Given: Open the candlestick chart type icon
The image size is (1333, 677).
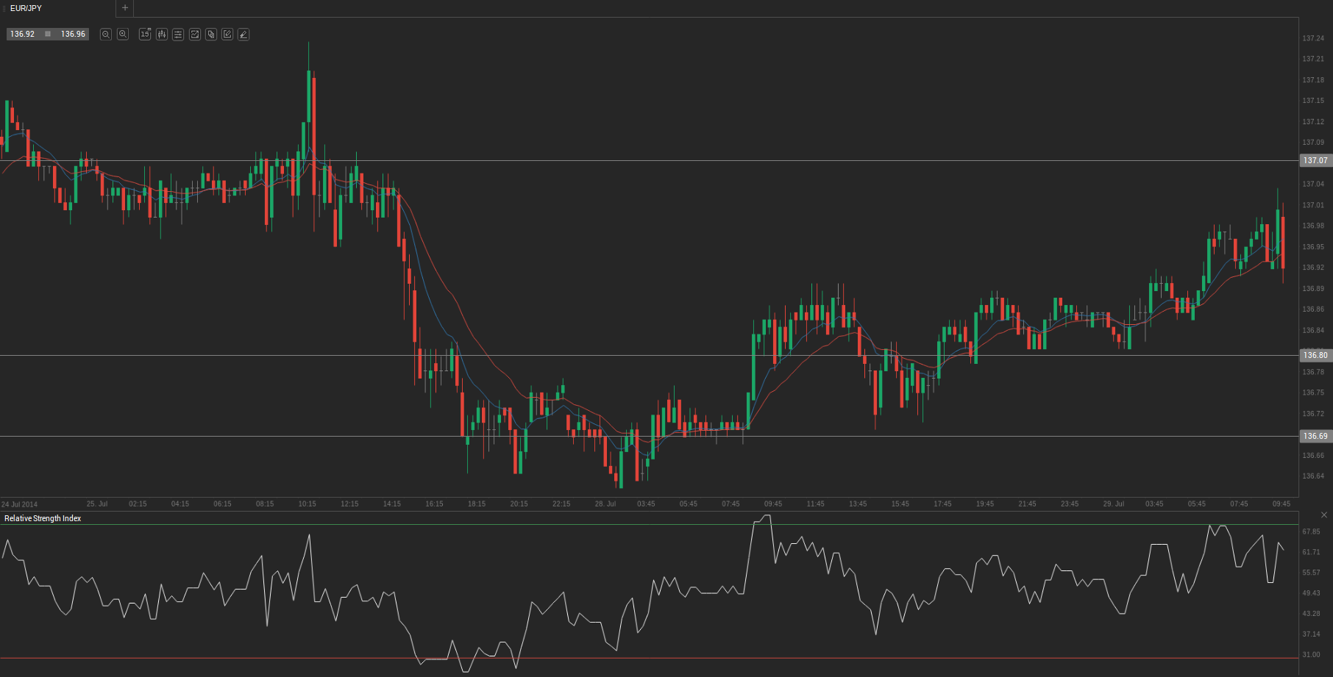Looking at the screenshot, I should (x=162, y=35).
